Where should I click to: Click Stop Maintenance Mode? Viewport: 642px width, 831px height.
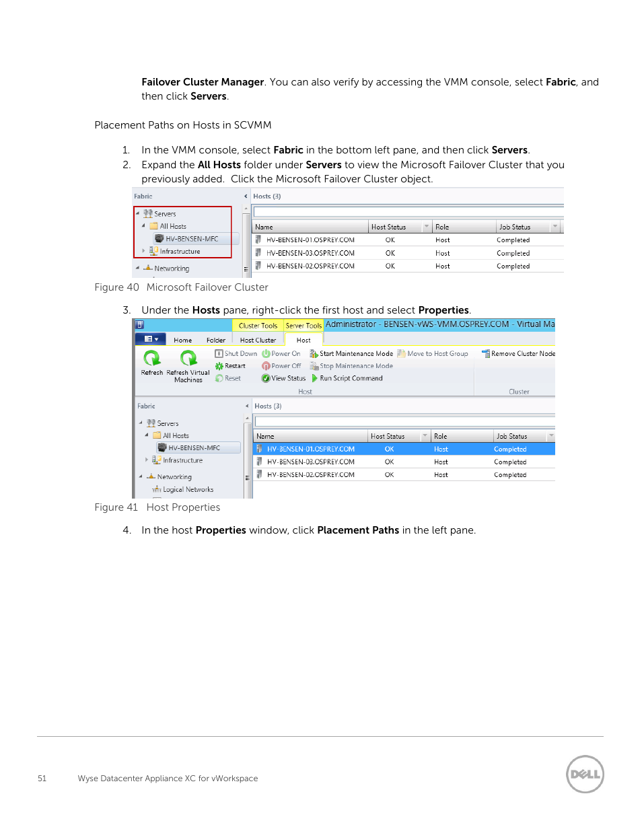(351, 366)
